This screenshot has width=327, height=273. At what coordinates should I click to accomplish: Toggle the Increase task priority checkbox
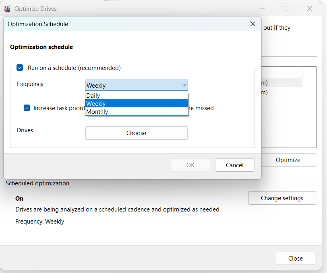[x=27, y=108]
